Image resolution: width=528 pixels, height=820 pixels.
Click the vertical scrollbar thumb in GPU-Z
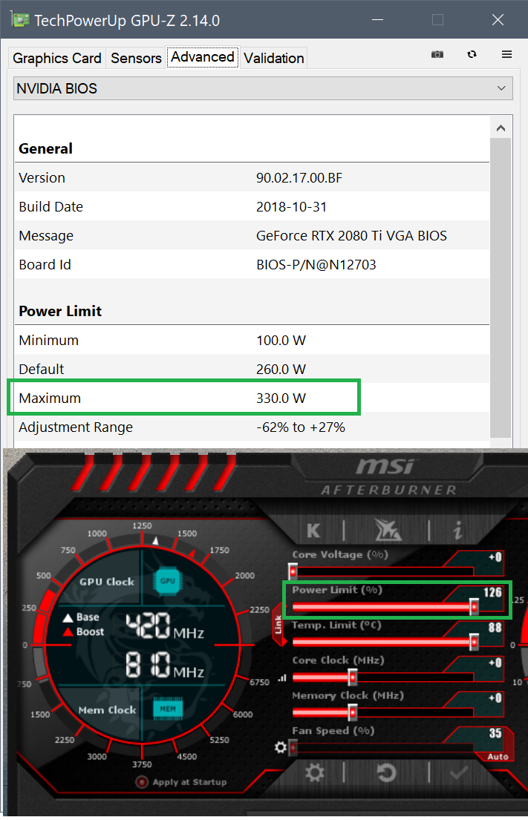[501, 287]
